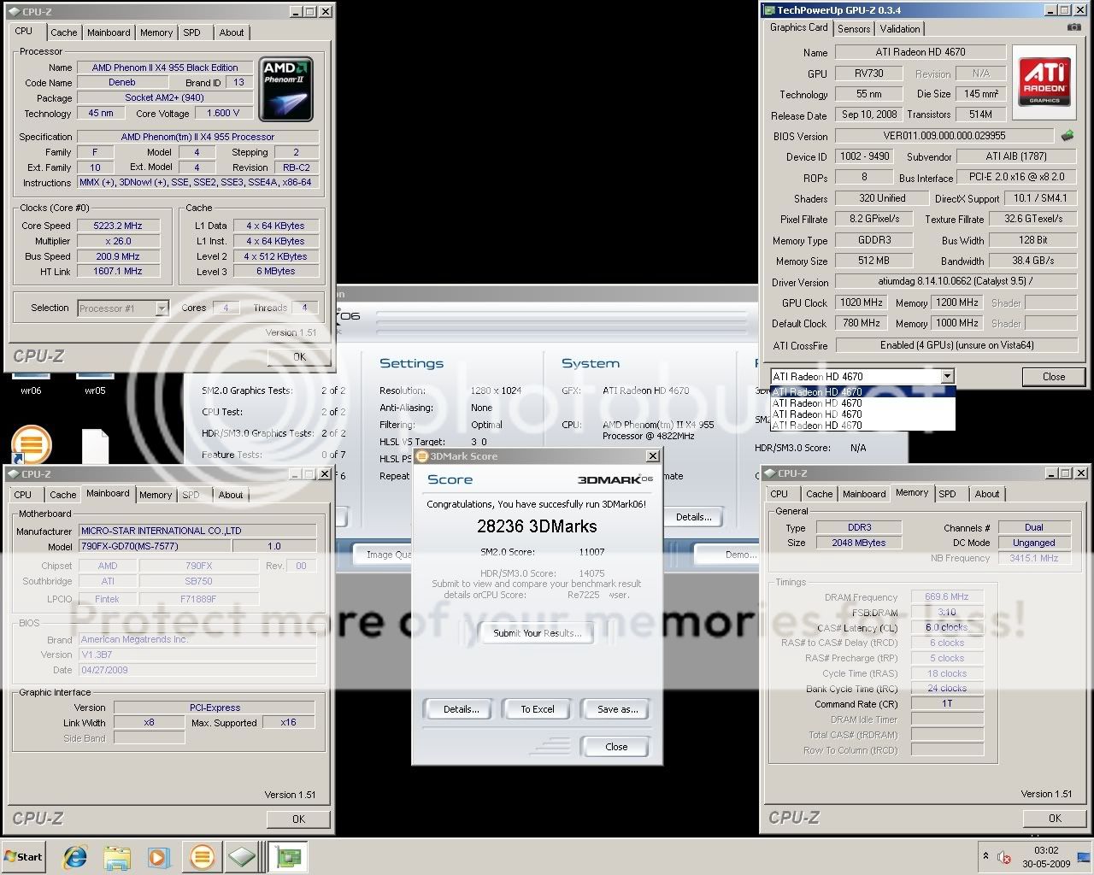Switch to Validation tab in GPU-Z
Viewport: 1094px width, 875px height.
click(x=900, y=28)
